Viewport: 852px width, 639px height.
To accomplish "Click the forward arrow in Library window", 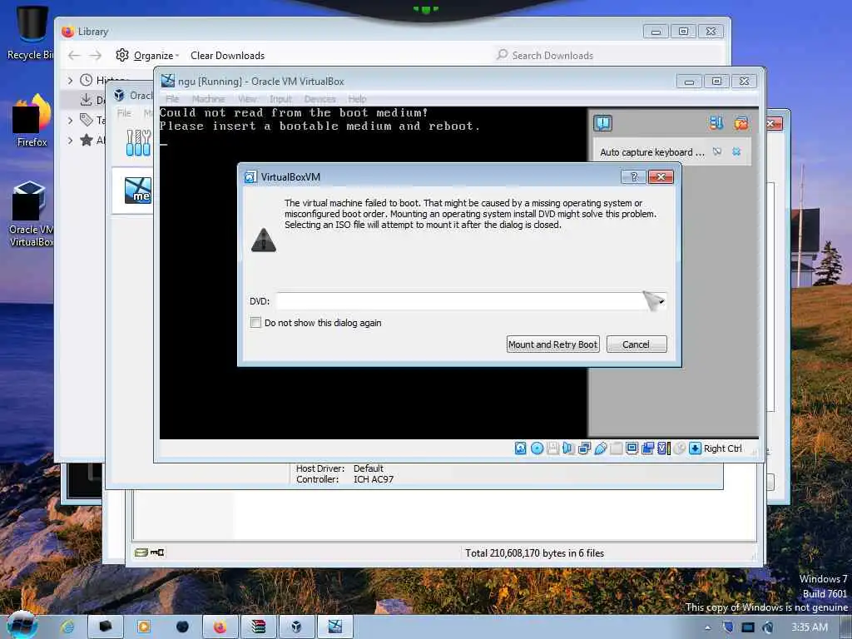I will [96, 56].
